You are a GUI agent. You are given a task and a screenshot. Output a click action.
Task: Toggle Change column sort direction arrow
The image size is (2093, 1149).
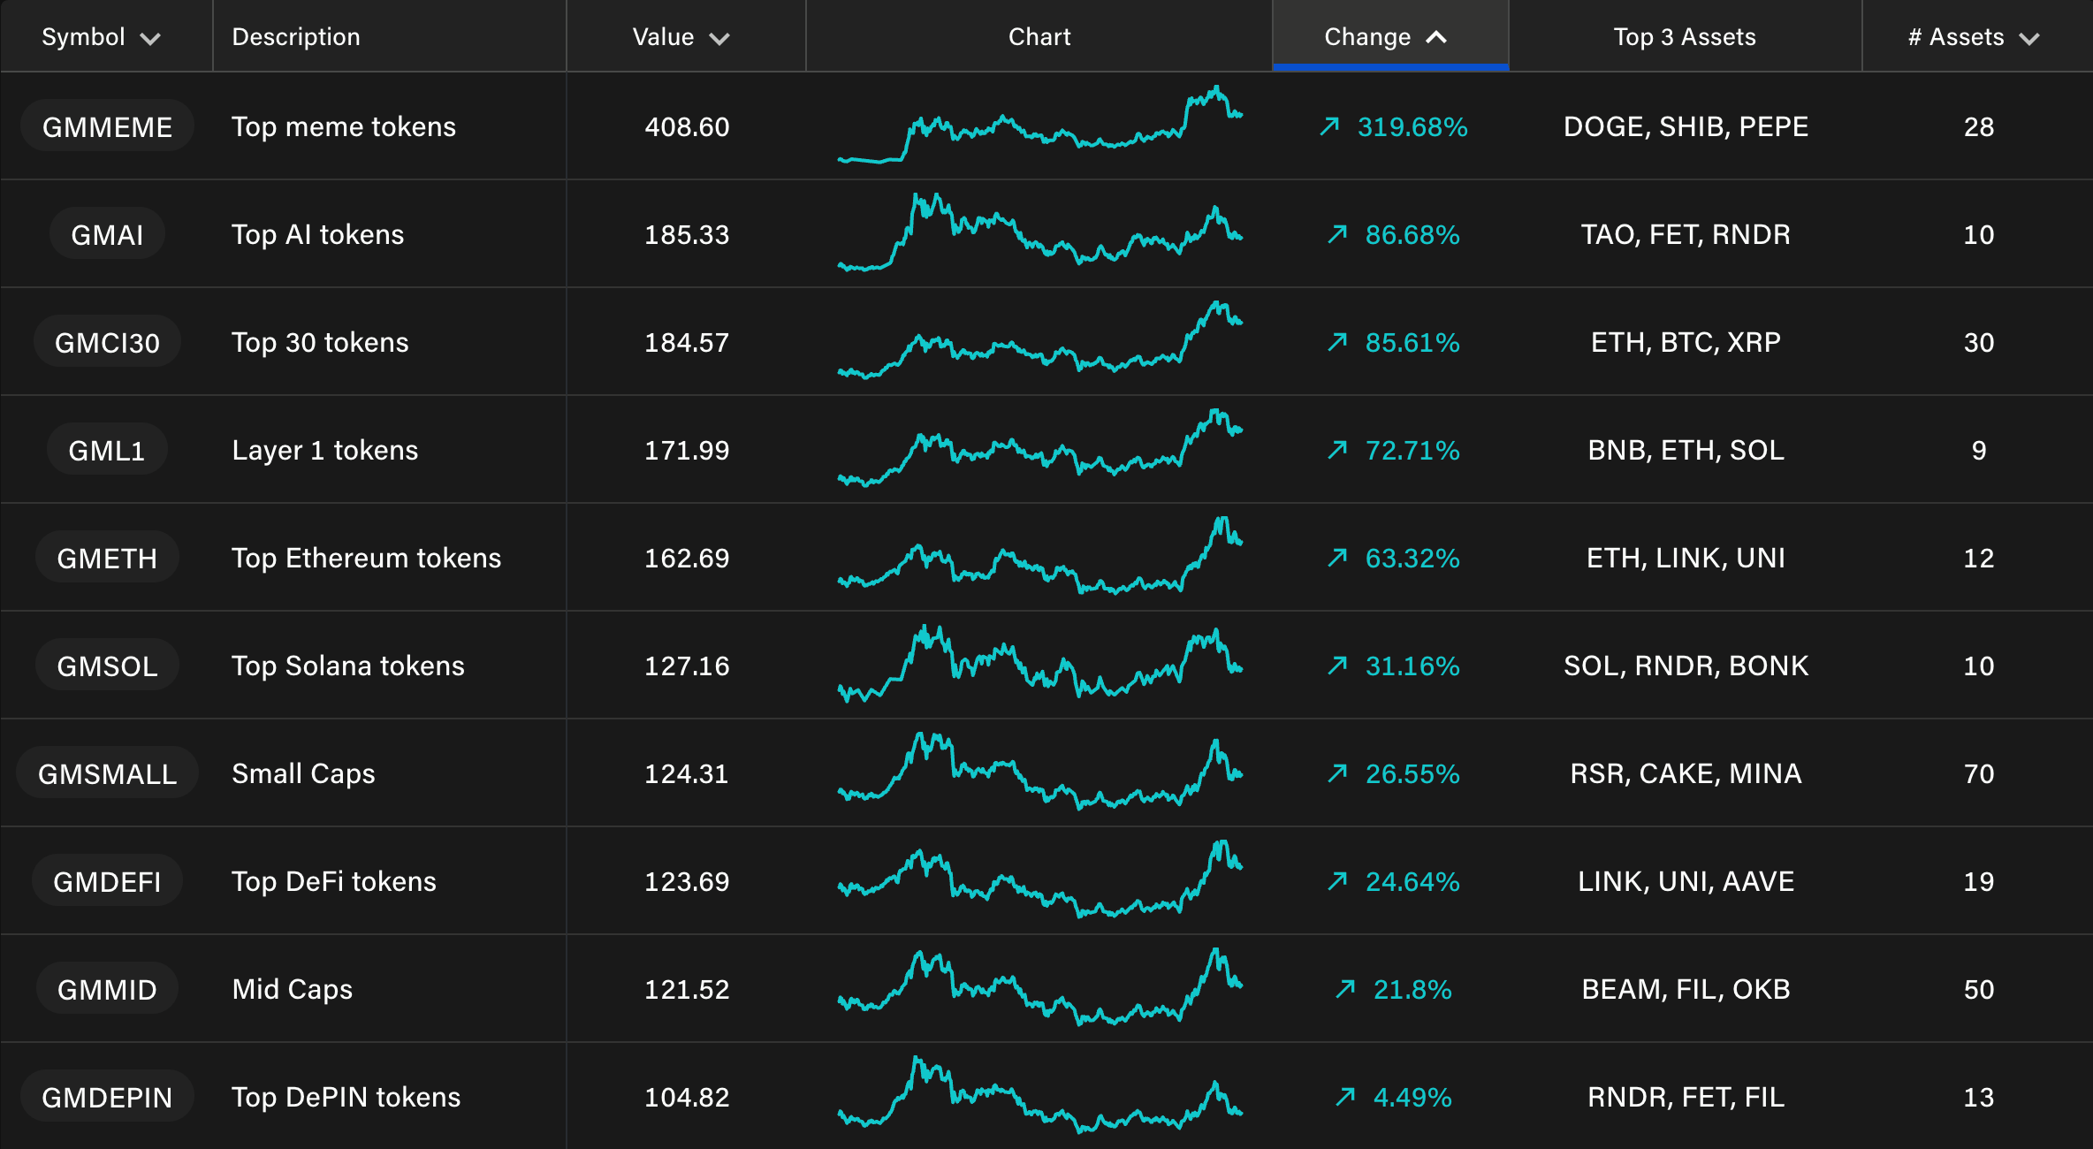(1436, 37)
